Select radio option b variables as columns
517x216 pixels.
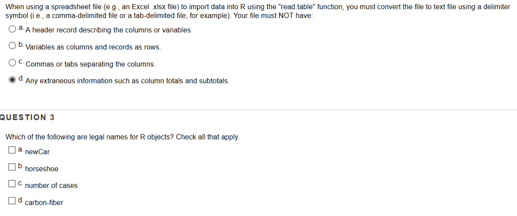(x=12, y=46)
